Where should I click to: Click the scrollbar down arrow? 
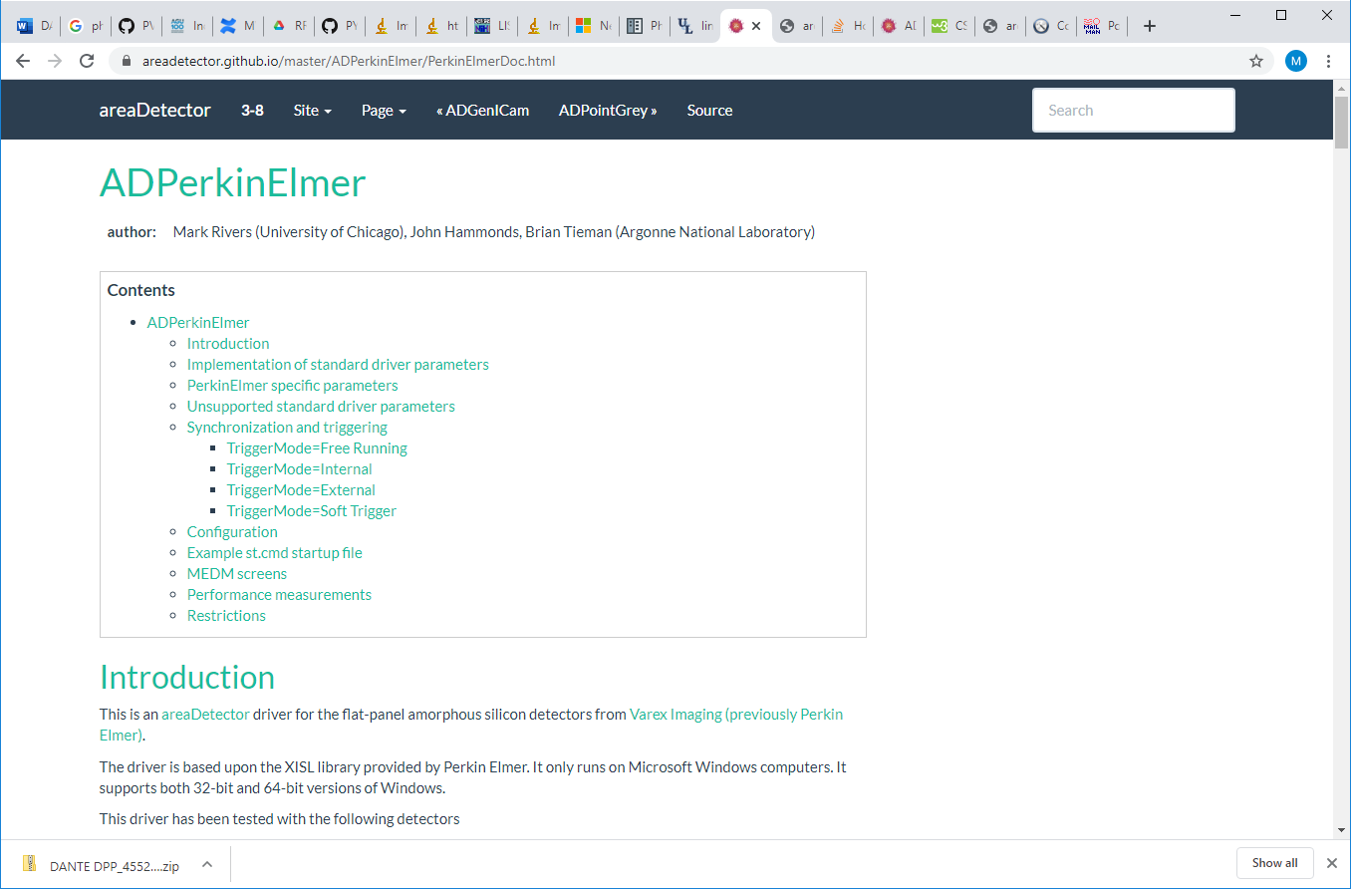1342,831
